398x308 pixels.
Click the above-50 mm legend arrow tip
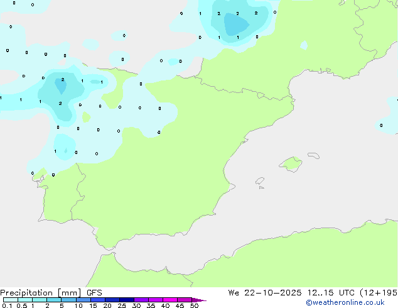199,300
